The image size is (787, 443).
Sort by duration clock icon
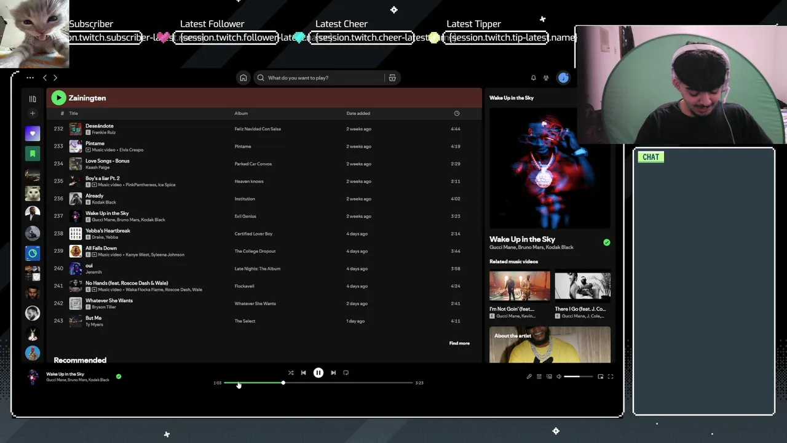click(x=456, y=113)
